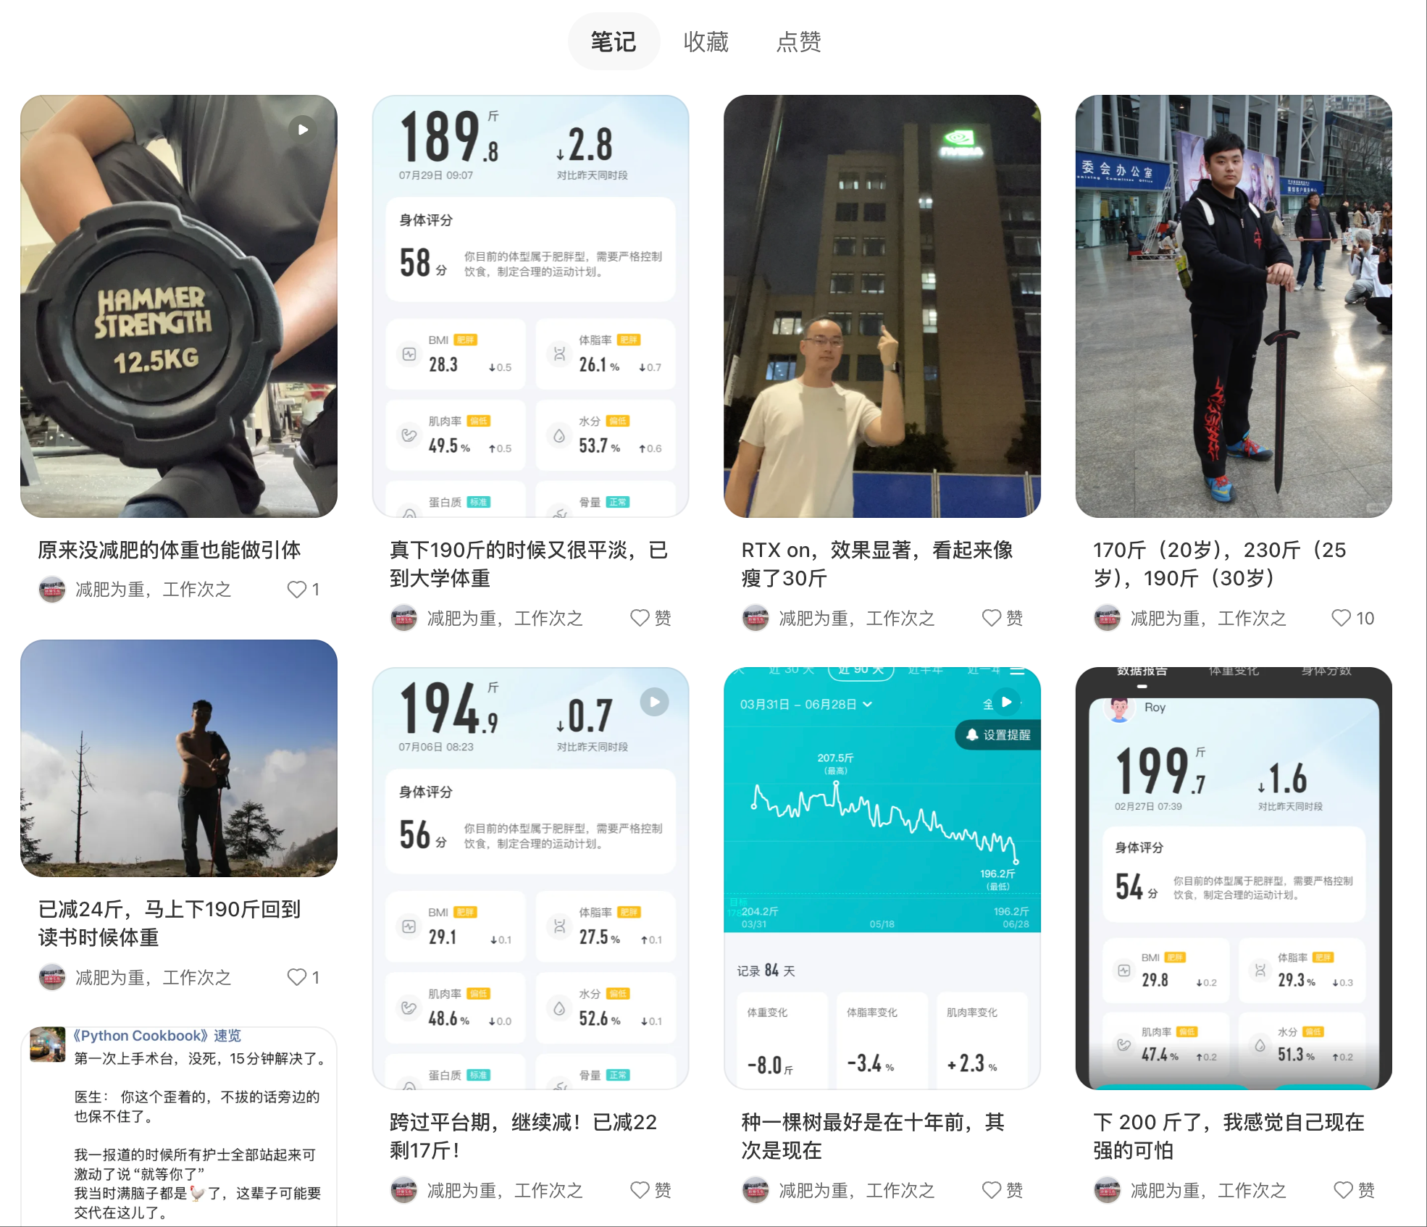The image size is (1427, 1227).
Task: Like the 下 200 斤了 post
Action: coord(1344,1190)
